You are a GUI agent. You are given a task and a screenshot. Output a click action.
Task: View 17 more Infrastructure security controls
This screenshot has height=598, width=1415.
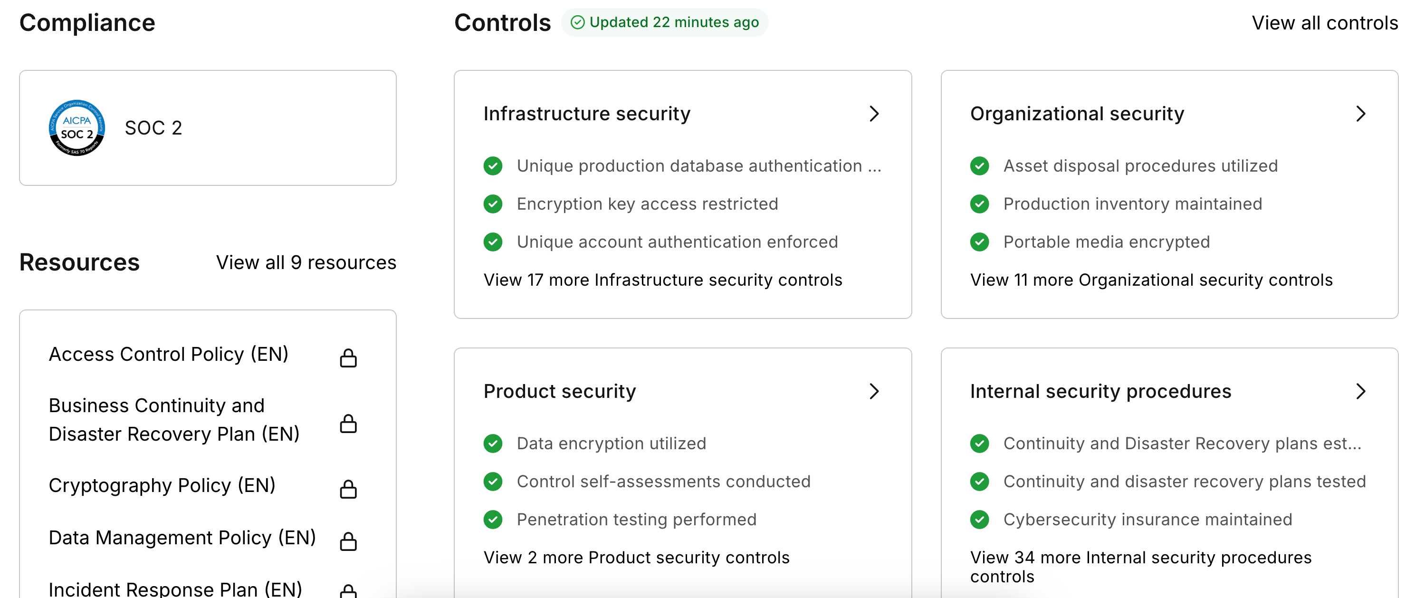coord(662,280)
